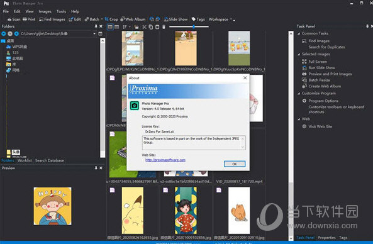This screenshot has height=244, width=373.
Task: Open the Batch dropdown arrow
Action: point(102,19)
